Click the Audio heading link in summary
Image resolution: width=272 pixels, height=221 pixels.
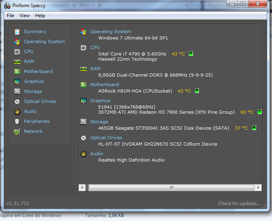pyautogui.click(x=97, y=154)
